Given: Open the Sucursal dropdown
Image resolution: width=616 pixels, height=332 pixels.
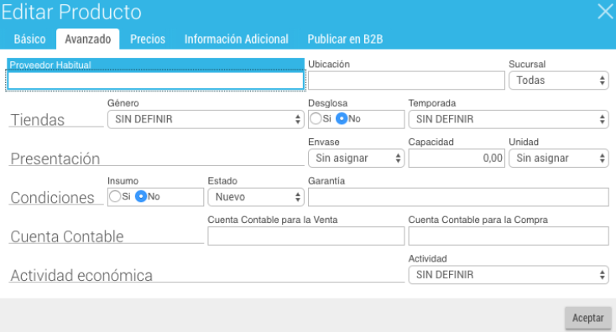Looking at the screenshot, I should (559, 80).
